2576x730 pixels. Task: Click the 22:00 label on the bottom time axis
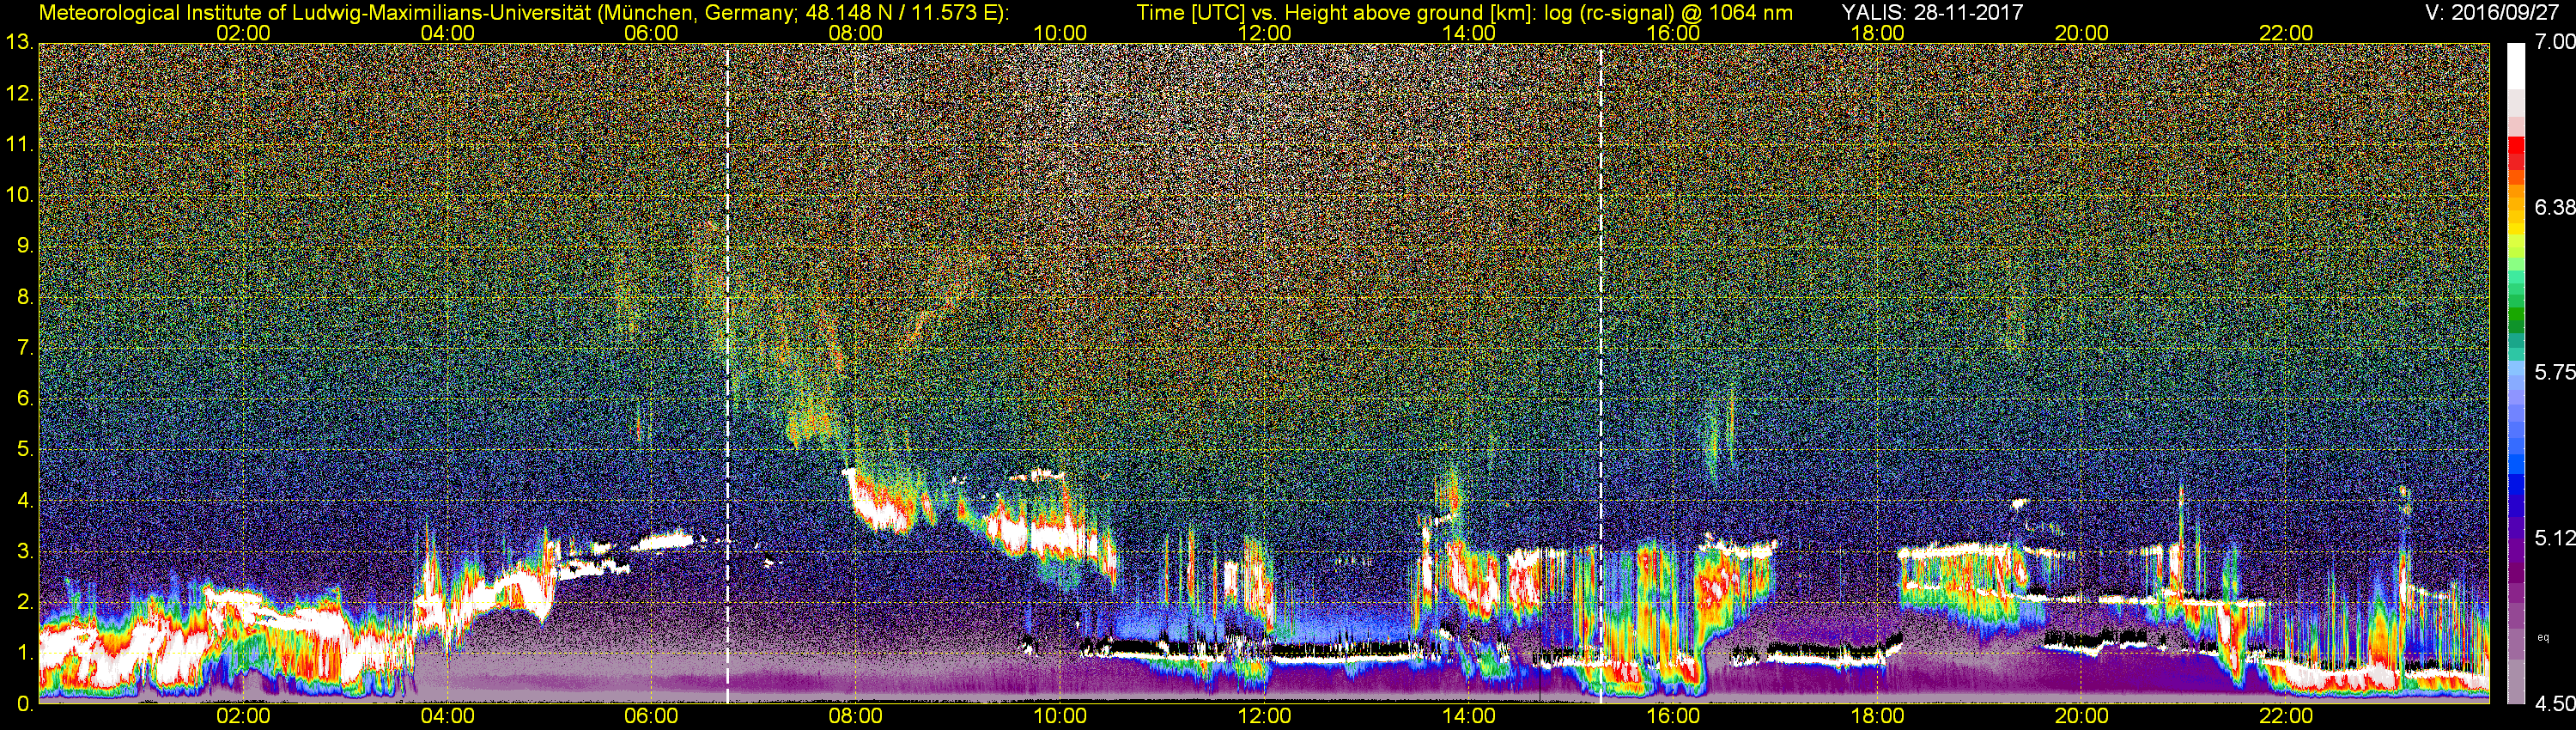coord(2286,716)
